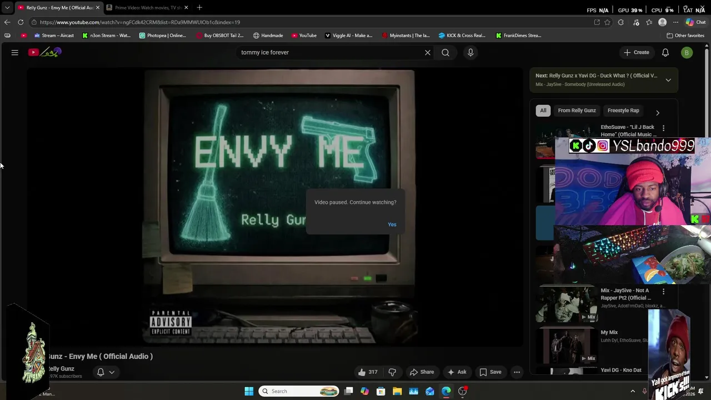
Task: Open KICK & Cross Real bookmark
Action: (462, 36)
